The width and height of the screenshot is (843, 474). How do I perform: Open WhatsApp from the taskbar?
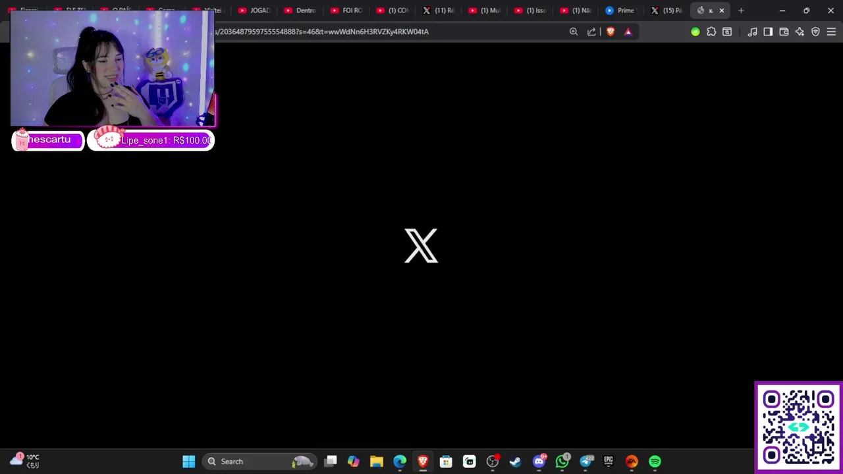(562, 461)
